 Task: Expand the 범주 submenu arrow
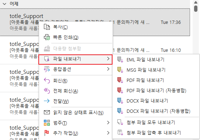pyautogui.click(x=108, y=123)
